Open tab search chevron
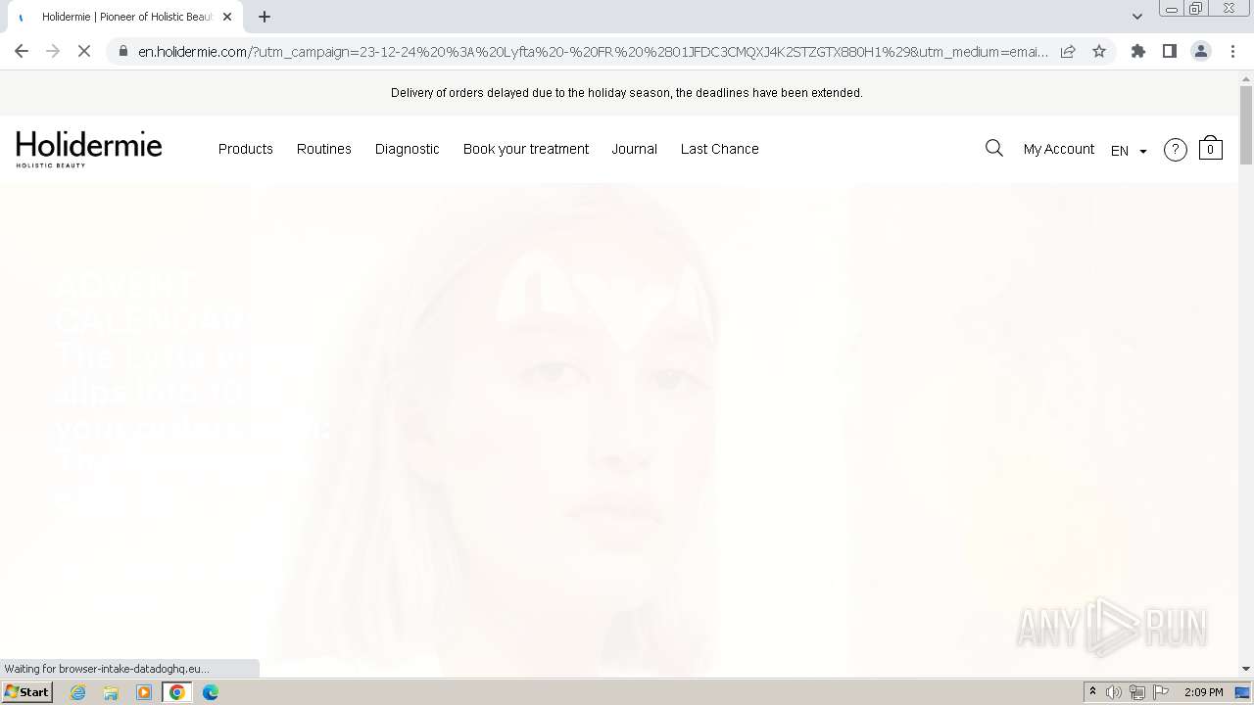The image size is (1254, 705). tap(1137, 17)
